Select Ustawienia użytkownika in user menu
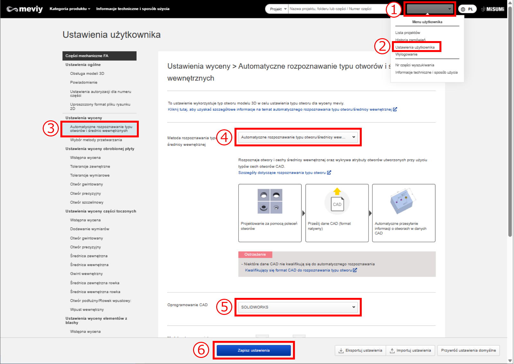514x364 pixels. click(415, 47)
